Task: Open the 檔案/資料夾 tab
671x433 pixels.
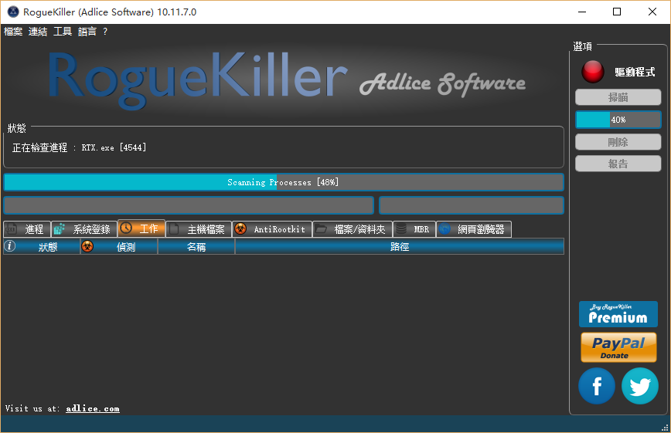Action: pyautogui.click(x=353, y=229)
